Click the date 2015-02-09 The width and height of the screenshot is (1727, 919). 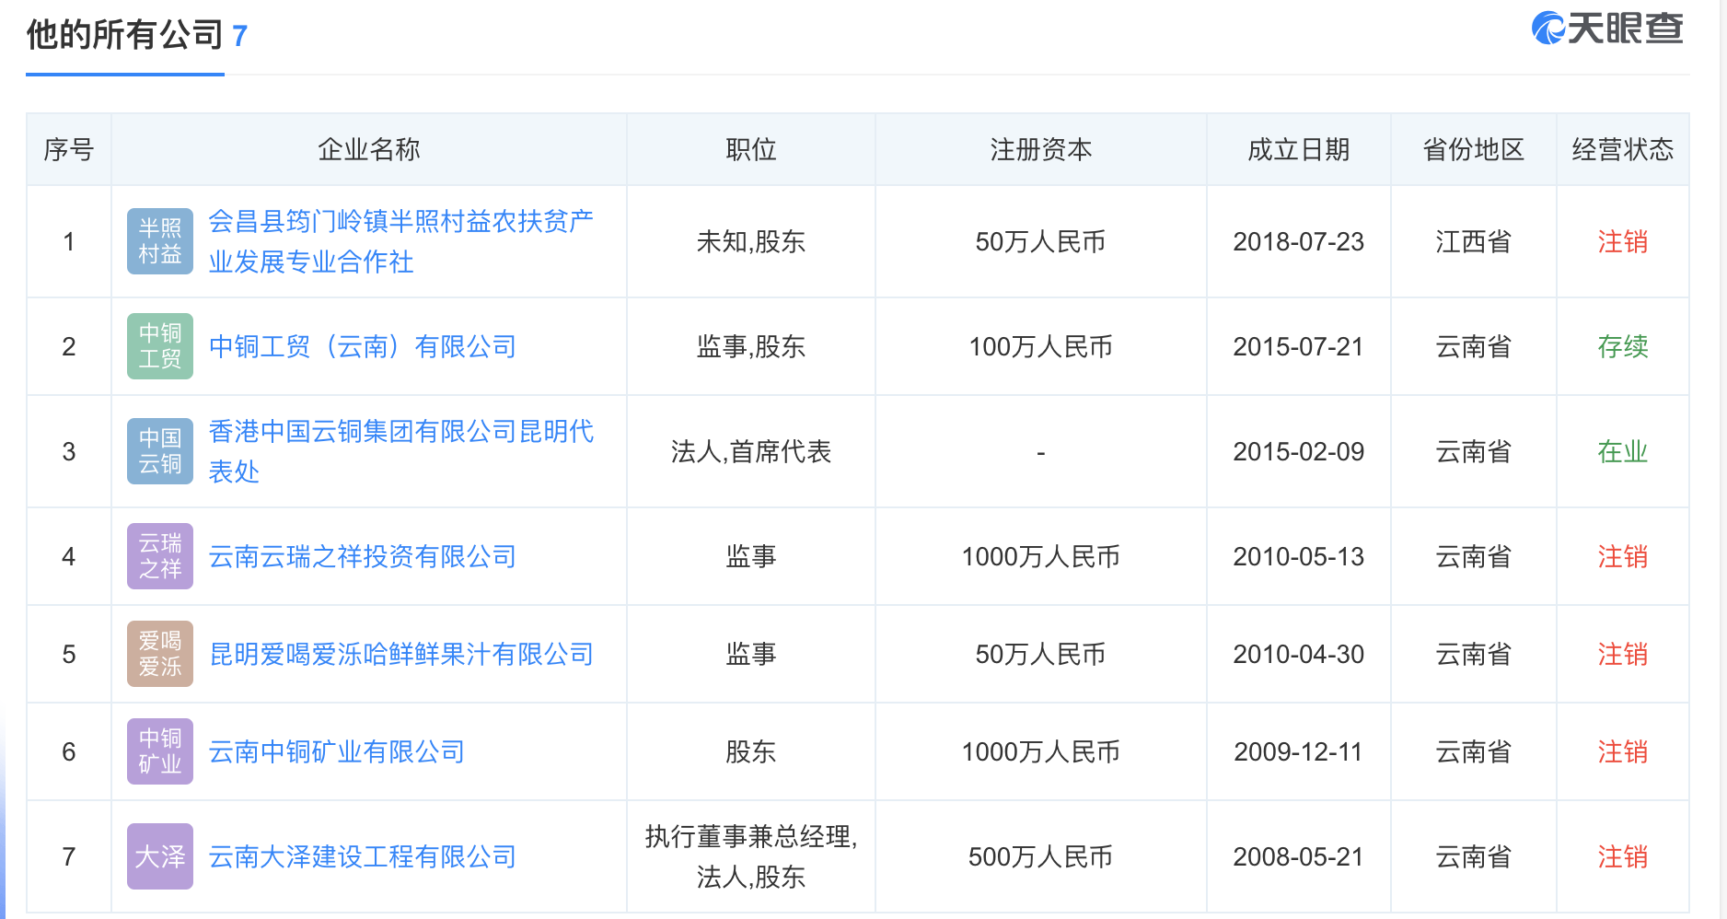pos(1299,451)
